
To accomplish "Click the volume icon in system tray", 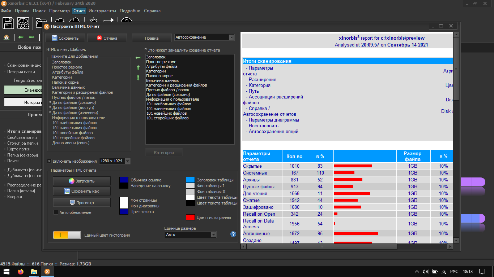I will tap(426, 272).
